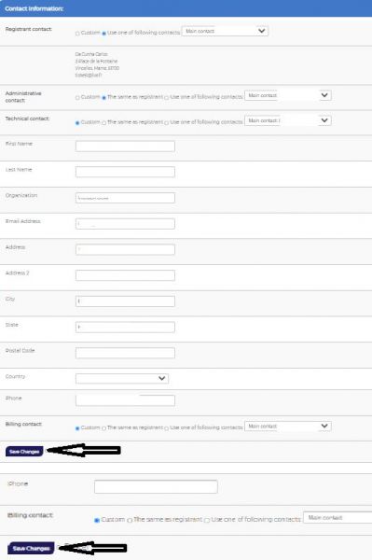Click the Email Address field
The image size is (372, 560).
125,224
